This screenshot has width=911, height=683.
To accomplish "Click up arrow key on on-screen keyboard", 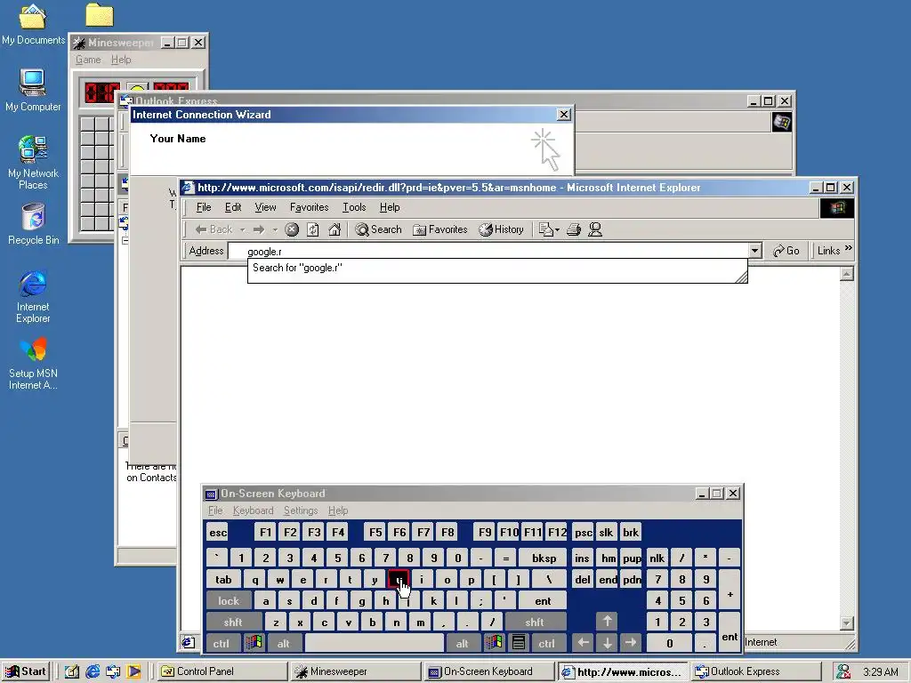I will click(x=607, y=622).
